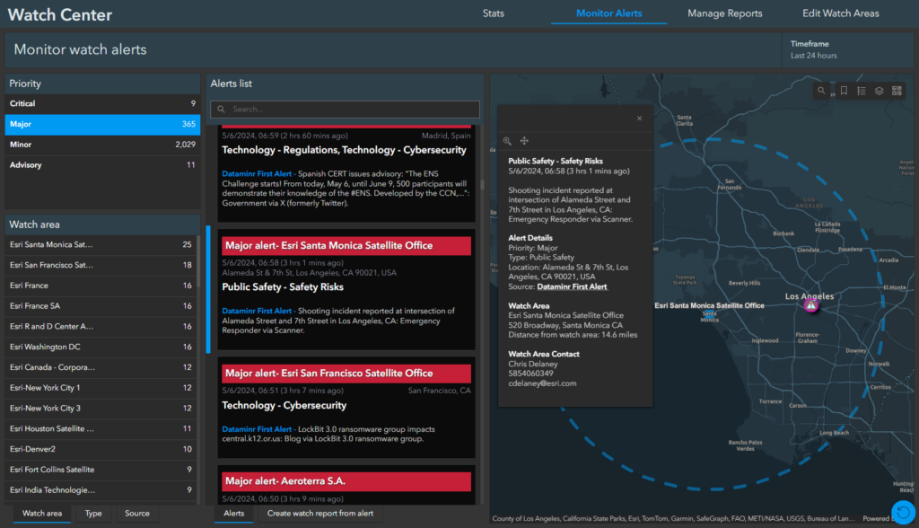
Task: Open the Edit Watch Areas tab
Action: tap(840, 13)
